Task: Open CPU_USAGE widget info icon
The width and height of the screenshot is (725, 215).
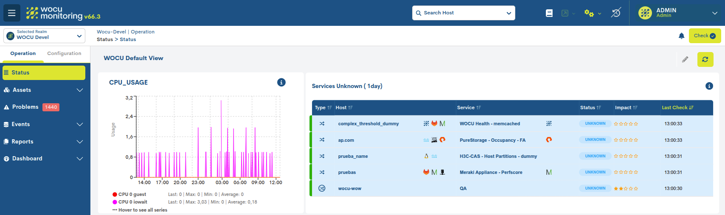Action: coord(281,83)
